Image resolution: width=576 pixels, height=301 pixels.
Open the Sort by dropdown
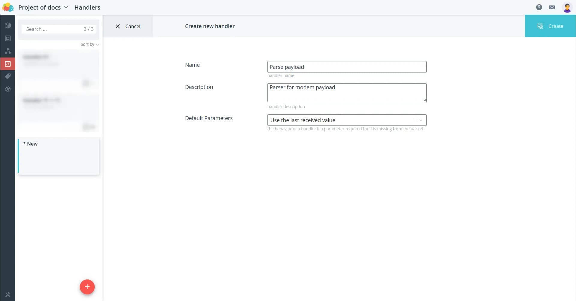pos(89,44)
